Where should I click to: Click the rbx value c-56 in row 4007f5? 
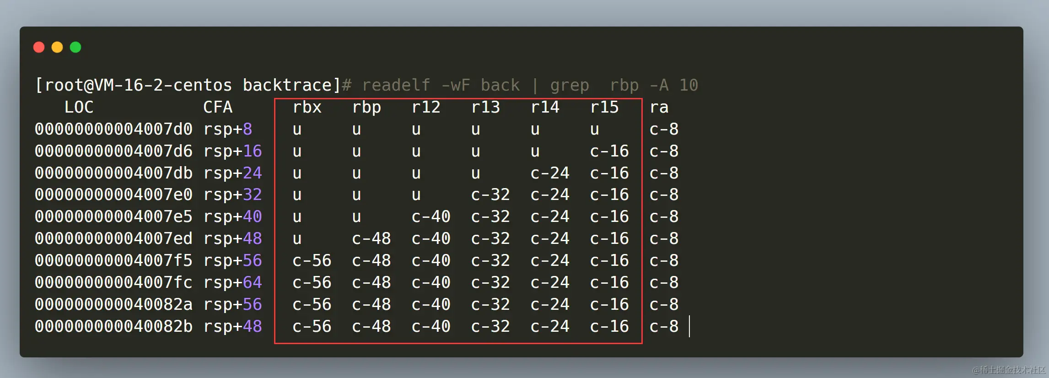click(x=312, y=260)
